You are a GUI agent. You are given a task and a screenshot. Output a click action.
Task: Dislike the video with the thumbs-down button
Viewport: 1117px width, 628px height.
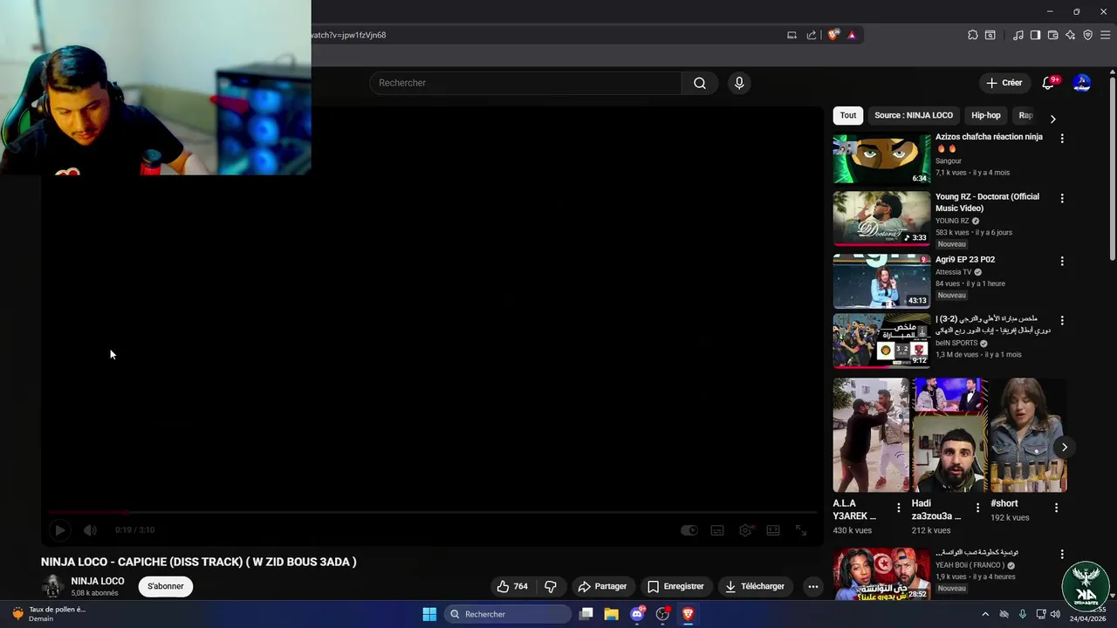[551, 586]
